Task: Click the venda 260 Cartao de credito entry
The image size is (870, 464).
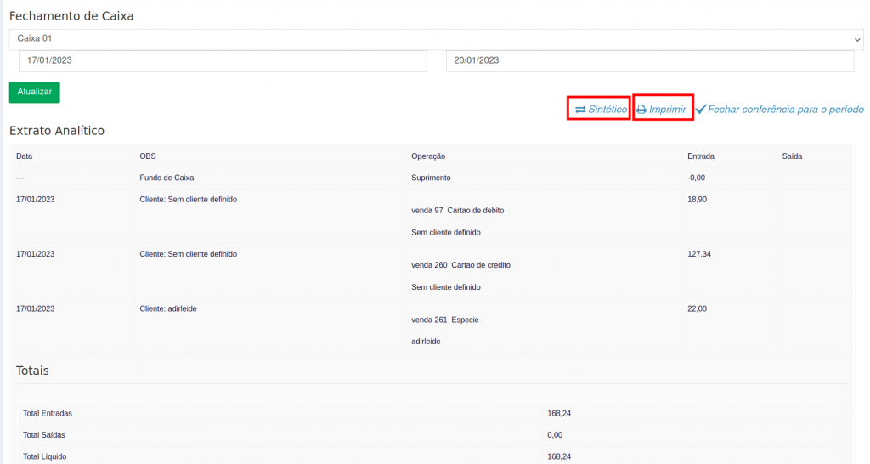Action: click(x=460, y=265)
